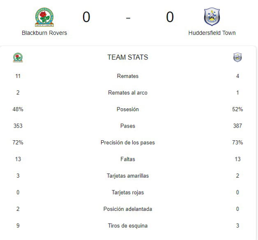
Task: Select small Huddersfield Town logo in stats header
Action: coord(237,57)
